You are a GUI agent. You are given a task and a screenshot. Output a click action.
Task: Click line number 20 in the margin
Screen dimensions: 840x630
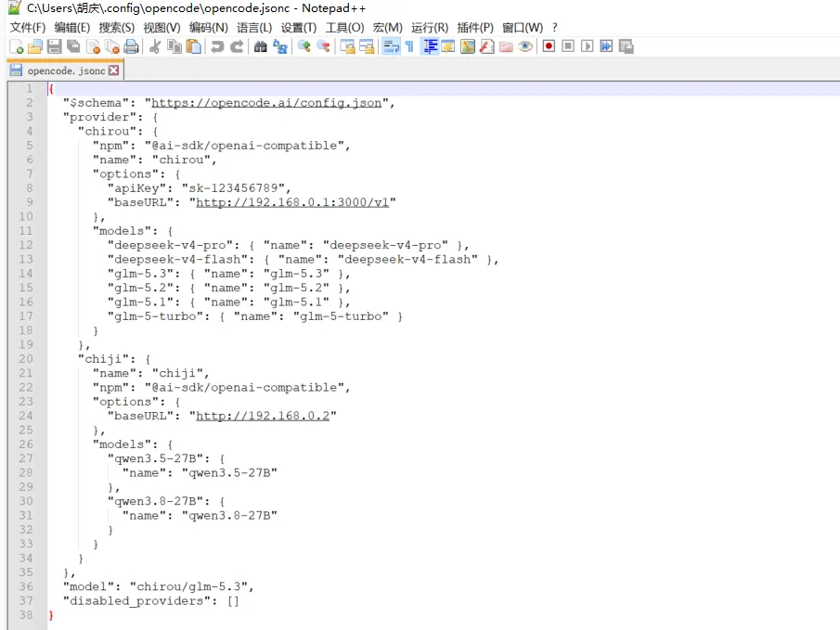(26, 359)
